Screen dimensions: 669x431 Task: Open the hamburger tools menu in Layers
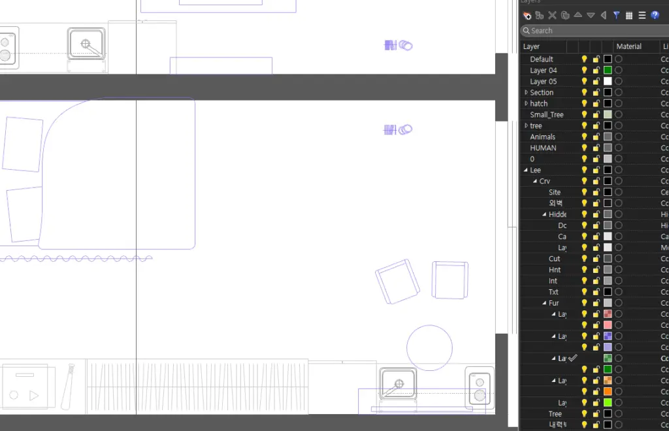click(x=642, y=16)
